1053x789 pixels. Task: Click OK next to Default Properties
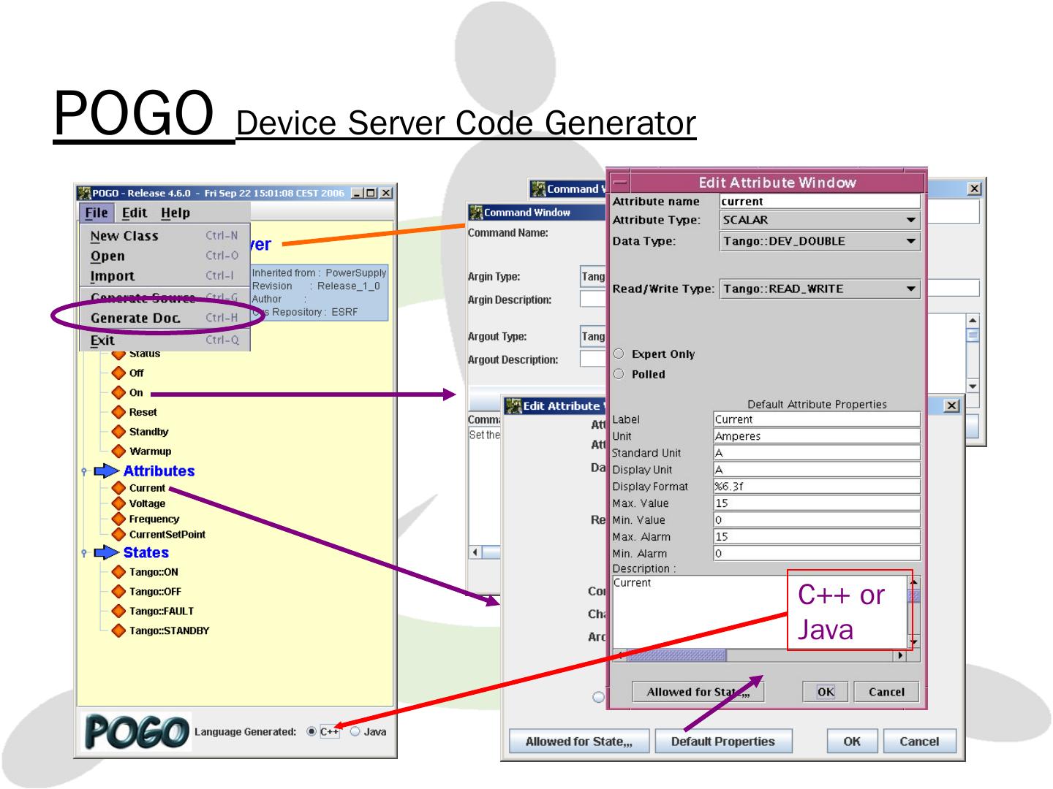[x=852, y=742]
